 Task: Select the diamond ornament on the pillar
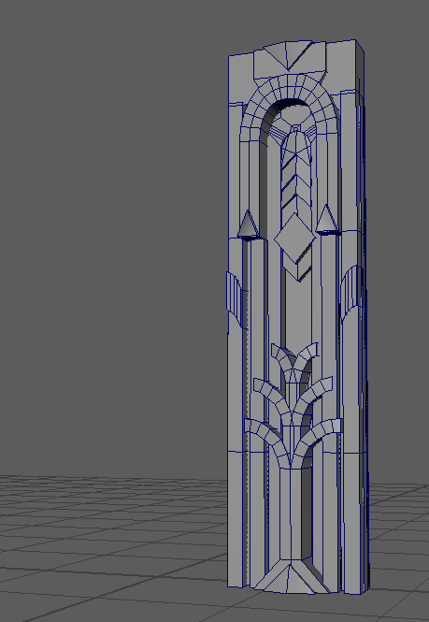295,238
